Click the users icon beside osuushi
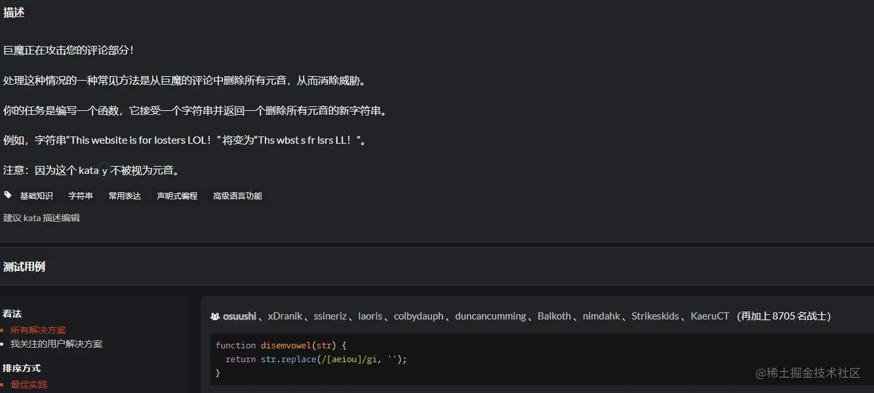Image resolution: width=874 pixels, height=393 pixels. pyautogui.click(x=214, y=316)
